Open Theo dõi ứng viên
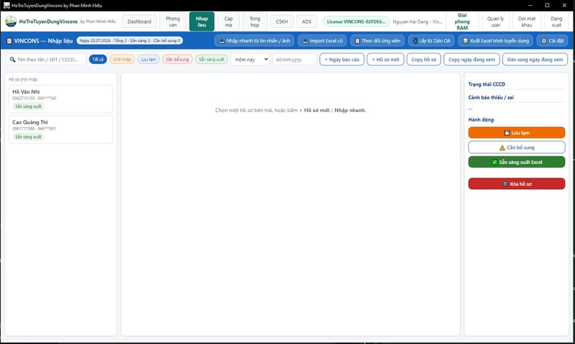This screenshot has width=575, height=344. 377,41
